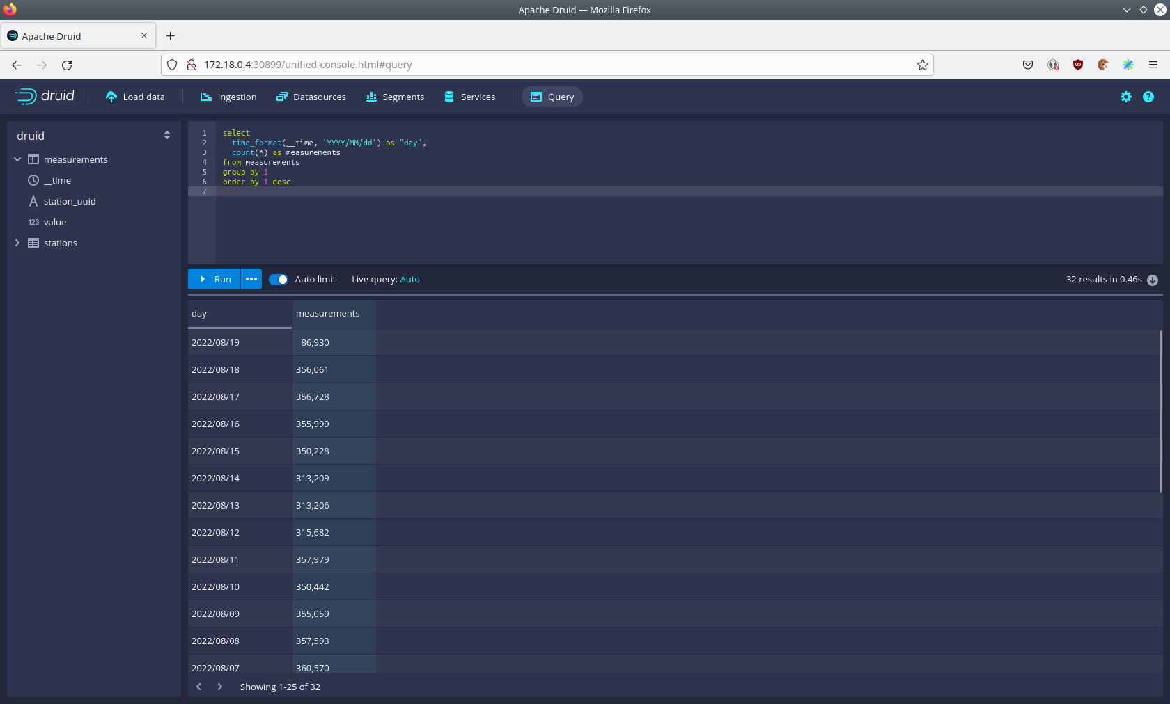Screen dimensions: 1170x704
Task: Switch to the Datasources view
Action: (311, 97)
